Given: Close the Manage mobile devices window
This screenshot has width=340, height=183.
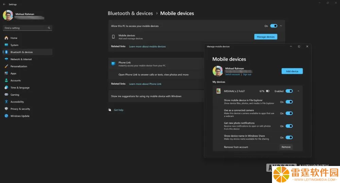Looking at the screenshot, I should coord(307,46).
